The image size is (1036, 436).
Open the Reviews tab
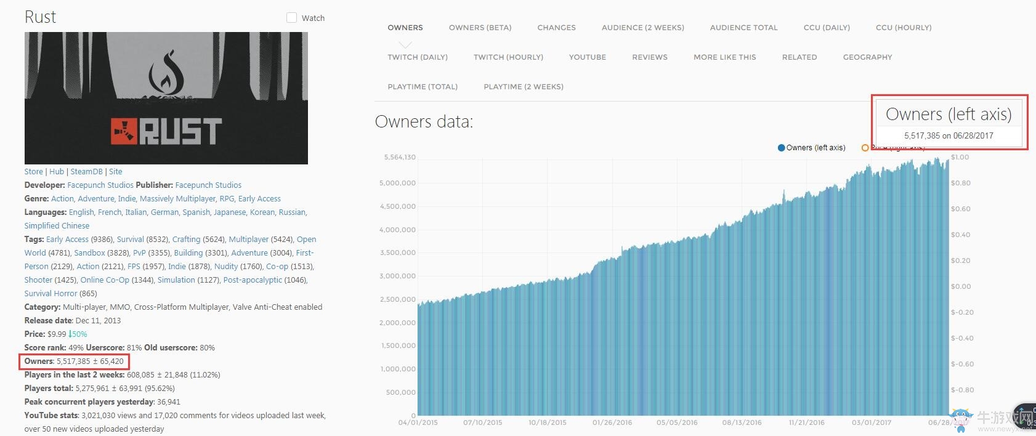point(649,57)
